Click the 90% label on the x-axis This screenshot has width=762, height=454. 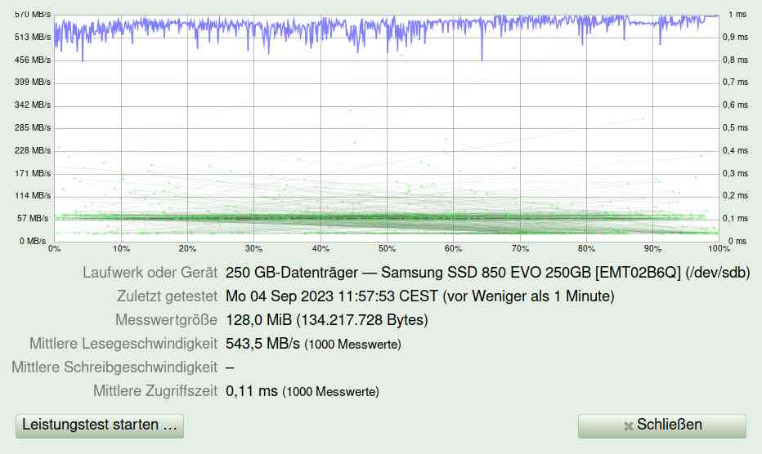click(x=652, y=248)
